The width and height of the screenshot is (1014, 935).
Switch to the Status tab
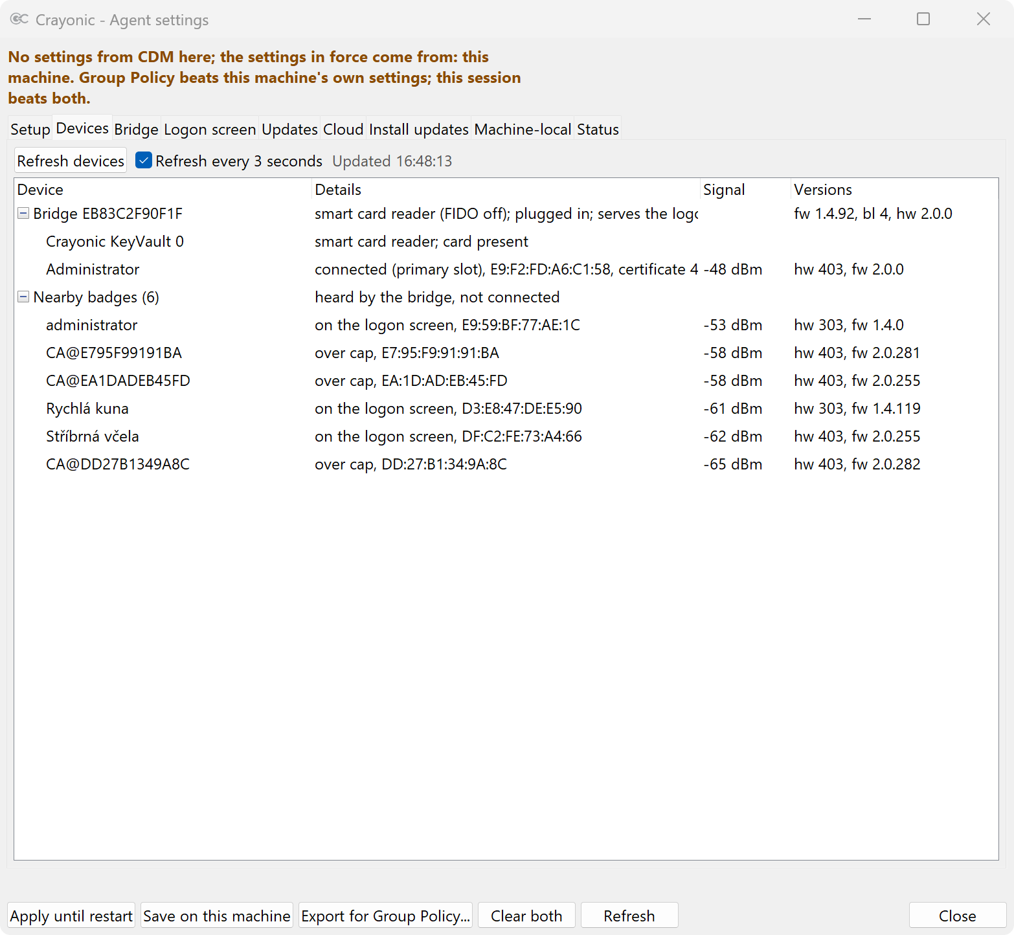[x=598, y=129]
